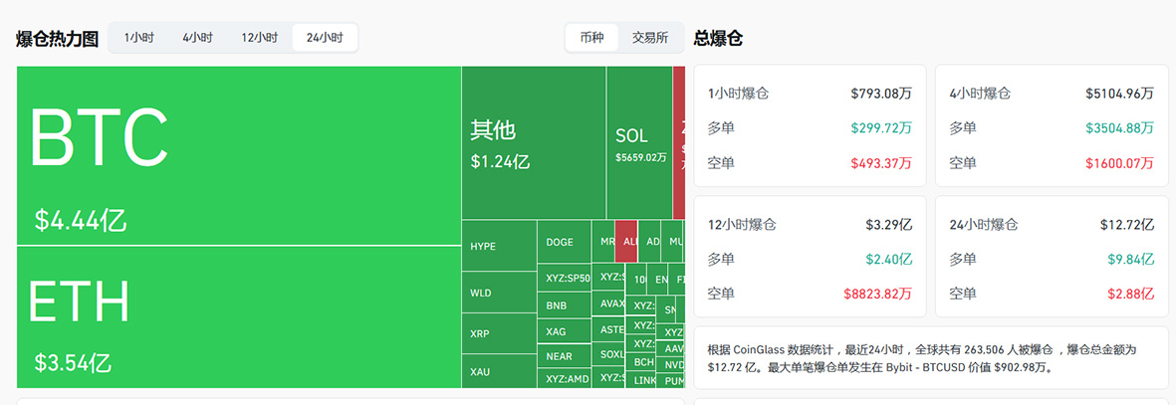Click the ETH amount $3.54亿
The width and height of the screenshot is (1176, 405).
pyautogui.click(x=73, y=362)
